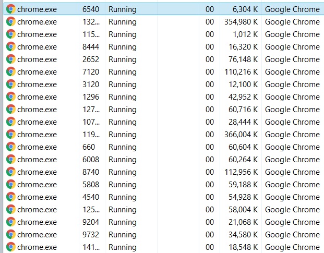This screenshot has width=324, height=253.
Task: Click the Chrome icon in the PID 2652 row
Action: point(11,59)
